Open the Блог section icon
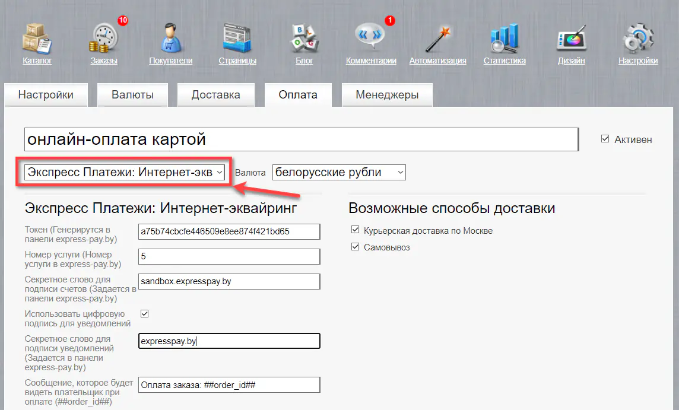This screenshot has width=679, height=410. (x=304, y=36)
